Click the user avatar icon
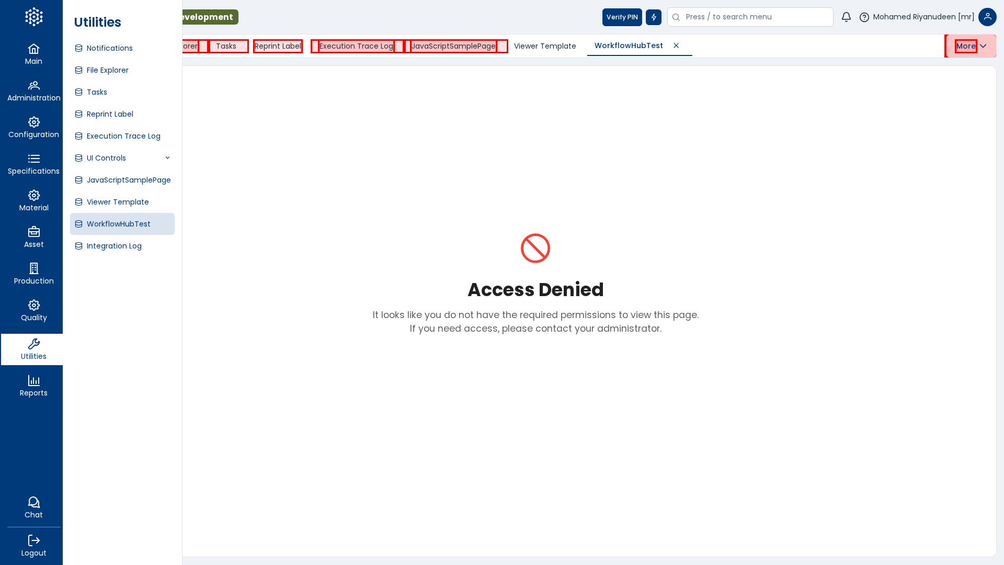Screen dimensions: 1004x565 pos(987,17)
